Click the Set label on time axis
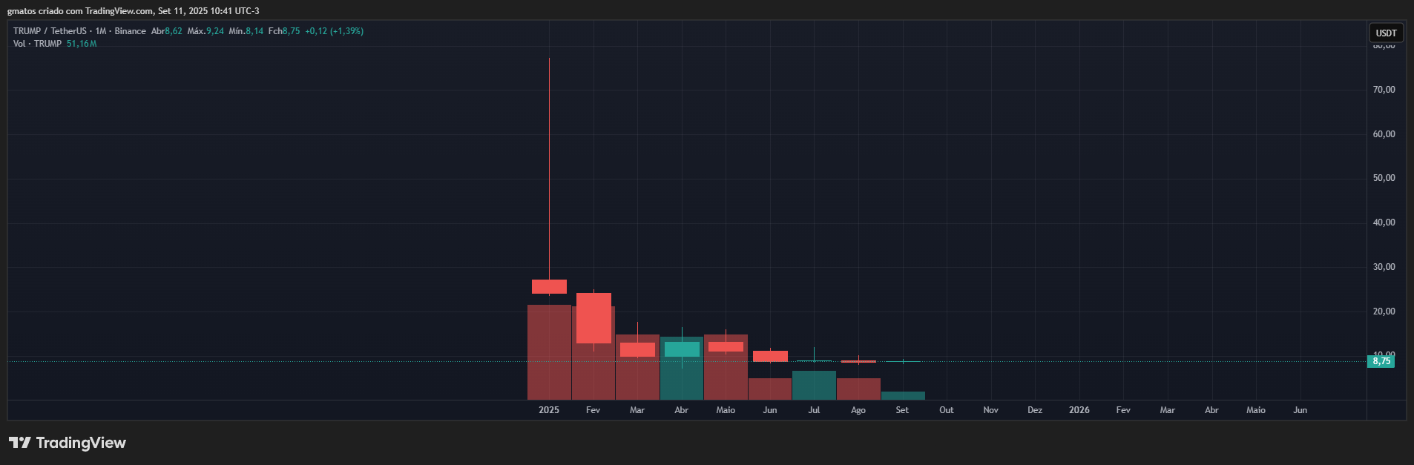 [902, 410]
